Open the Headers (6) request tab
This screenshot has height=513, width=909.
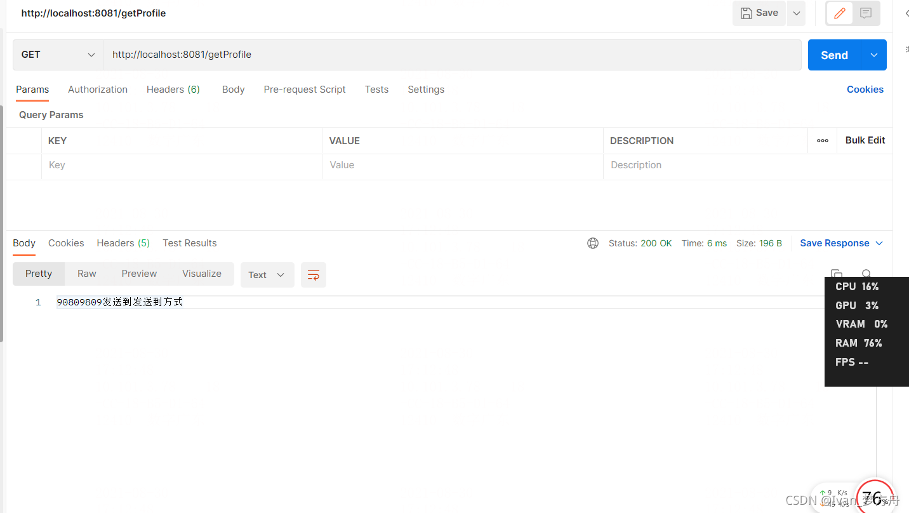point(173,89)
